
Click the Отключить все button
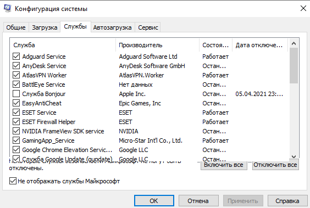[275, 165]
